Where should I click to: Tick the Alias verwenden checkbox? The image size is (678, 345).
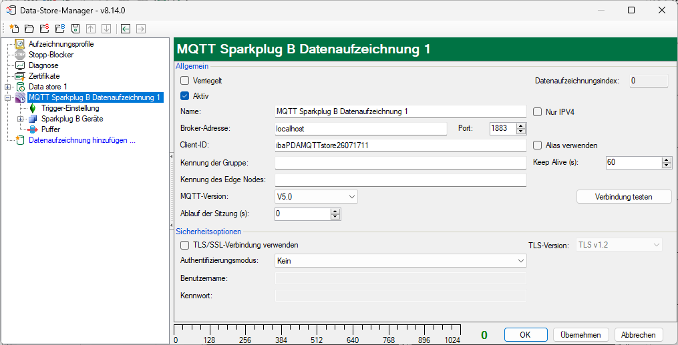538,145
